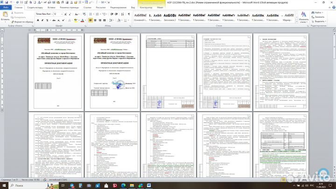Decrease font size with shrink icon
Viewport: 336px width, 189px height.
(70, 14)
